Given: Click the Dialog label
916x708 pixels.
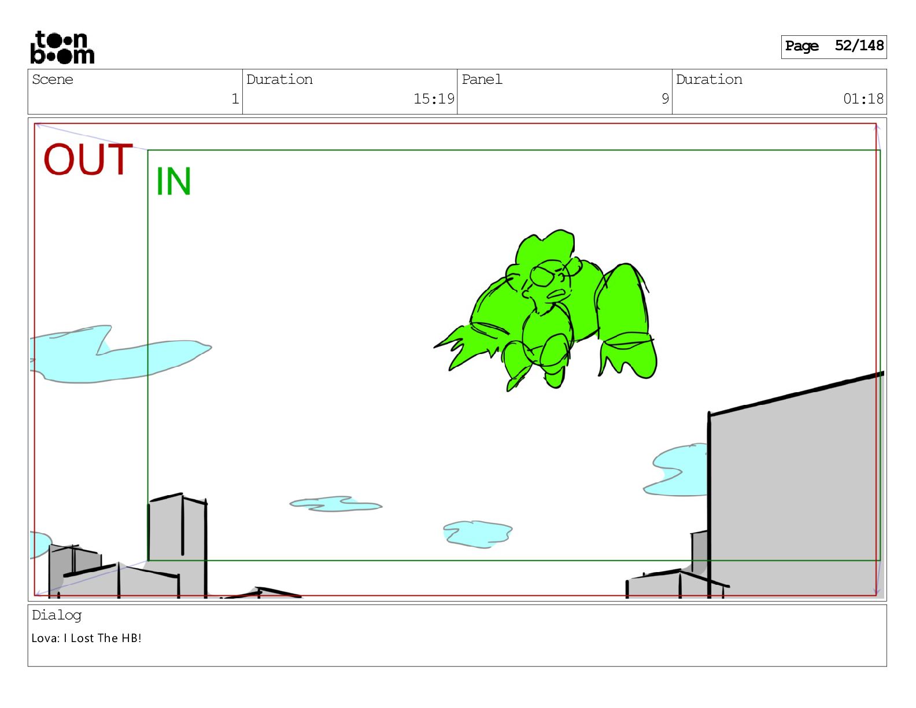Looking at the screenshot, I should tap(57, 615).
